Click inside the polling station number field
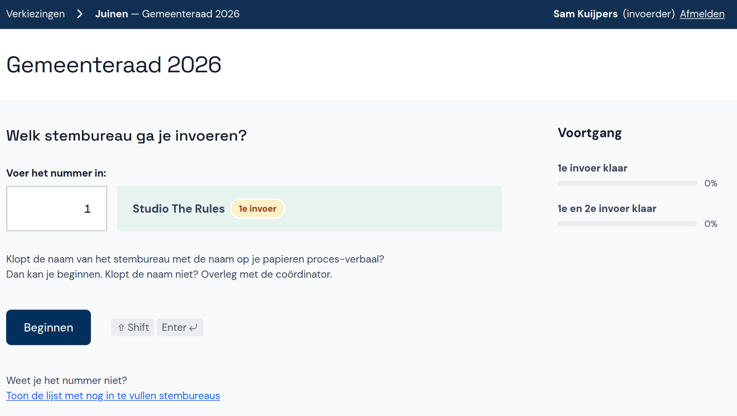The height and width of the screenshot is (416, 737). click(56, 208)
